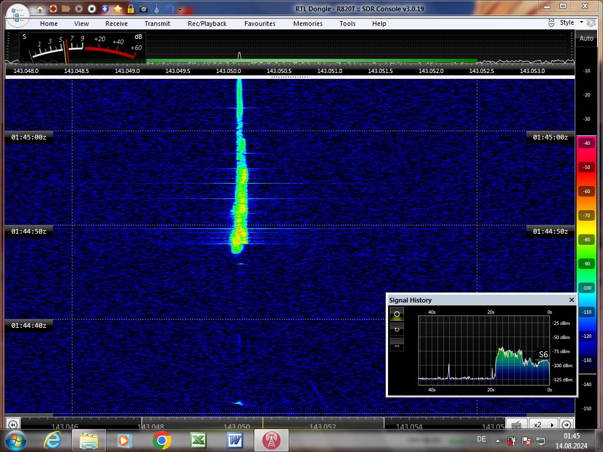Screen dimensions: 603x452
Task: Click the camera screenshot icon
Action: click(144, 9)
